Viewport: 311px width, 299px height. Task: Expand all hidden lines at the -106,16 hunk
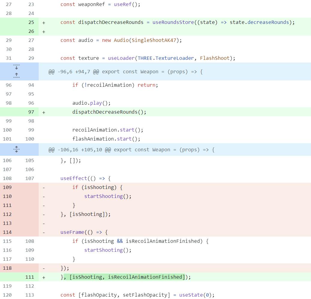click(x=16, y=149)
